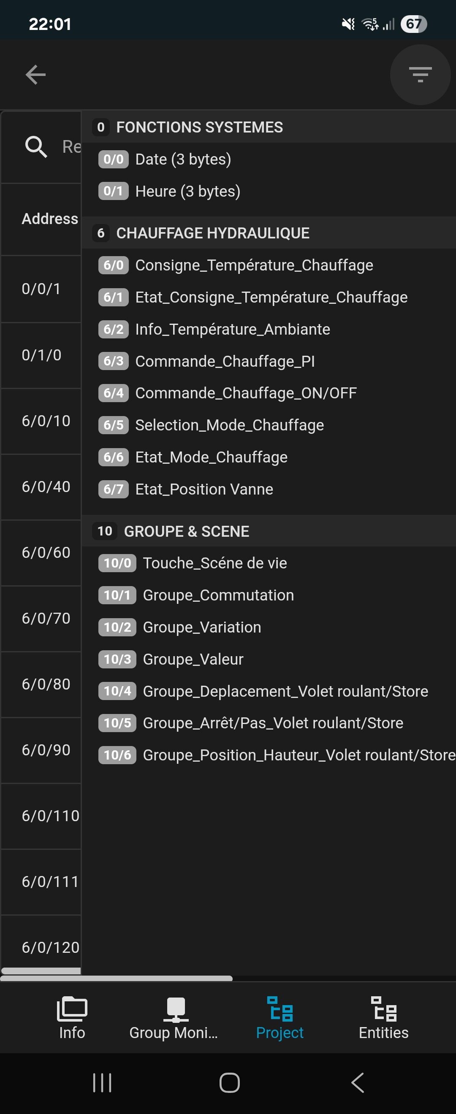The height and width of the screenshot is (1114, 456).
Task: Open the filter menu button
Action: [420, 75]
